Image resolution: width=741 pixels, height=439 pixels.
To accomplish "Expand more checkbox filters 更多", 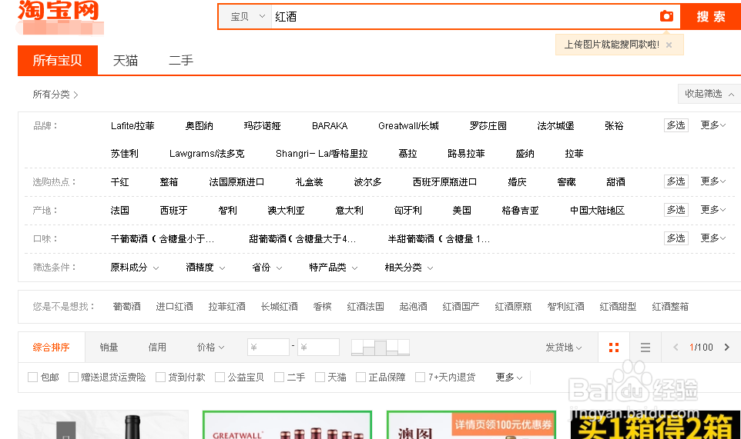I will coord(509,377).
